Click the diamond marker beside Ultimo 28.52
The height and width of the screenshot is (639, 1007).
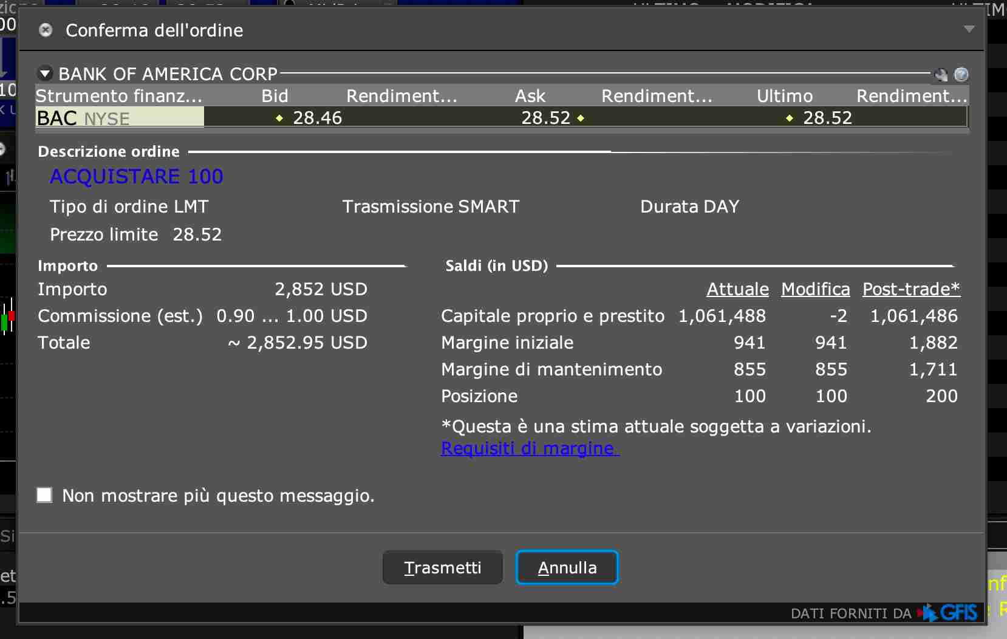pos(790,118)
